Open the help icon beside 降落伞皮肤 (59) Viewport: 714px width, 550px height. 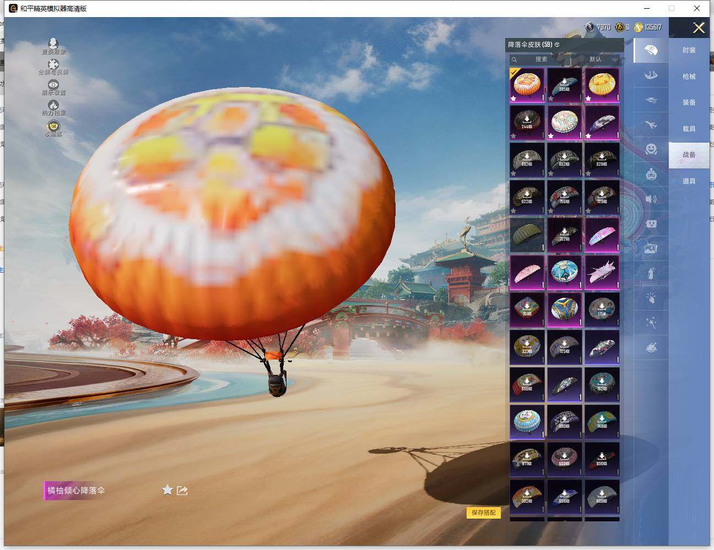pos(557,45)
